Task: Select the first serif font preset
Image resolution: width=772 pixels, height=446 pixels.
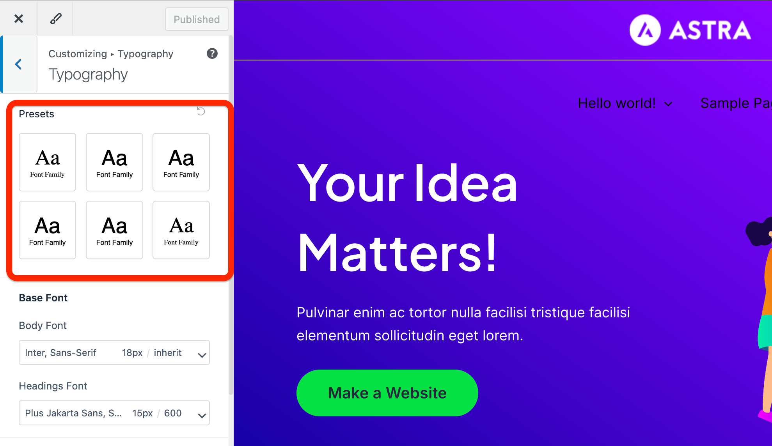Action: click(47, 162)
